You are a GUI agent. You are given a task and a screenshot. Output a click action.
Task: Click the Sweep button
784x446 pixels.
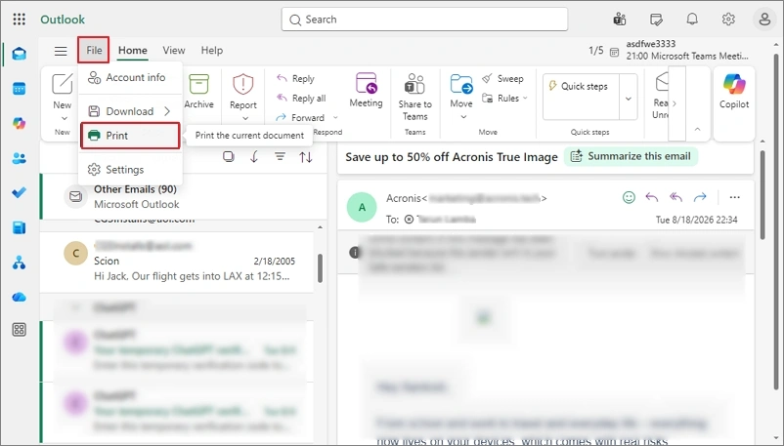tap(502, 78)
